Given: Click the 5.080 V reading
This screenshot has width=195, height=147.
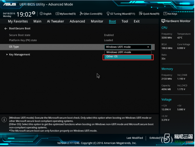Looking at the screenshot, I should pyautogui.click(x=181, y=110).
